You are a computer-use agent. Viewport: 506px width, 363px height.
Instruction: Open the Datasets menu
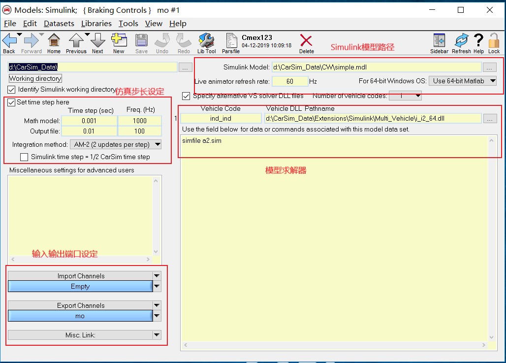tap(59, 24)
